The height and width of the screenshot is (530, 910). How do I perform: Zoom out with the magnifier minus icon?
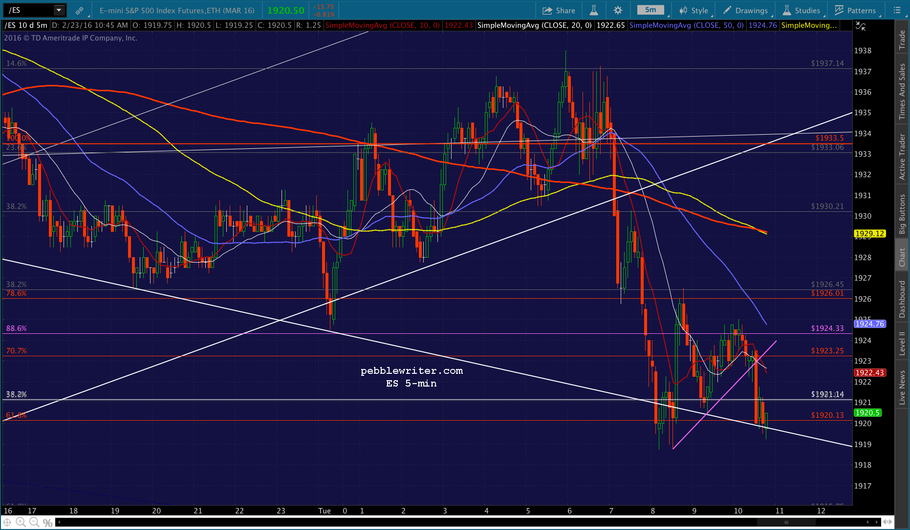(x=34, y=522)
